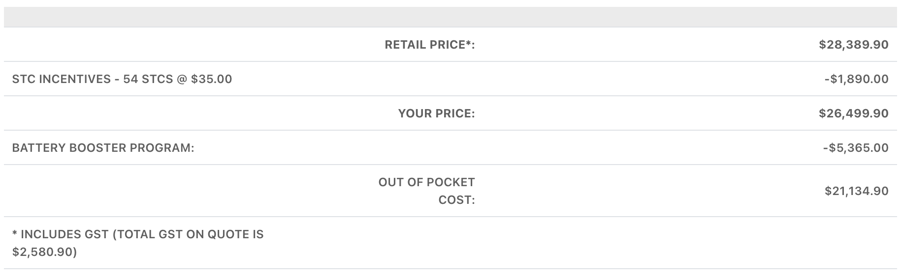Click the YOUR PRICE label
The height and width of the screenshot is (280, 902).
[436, 113]
